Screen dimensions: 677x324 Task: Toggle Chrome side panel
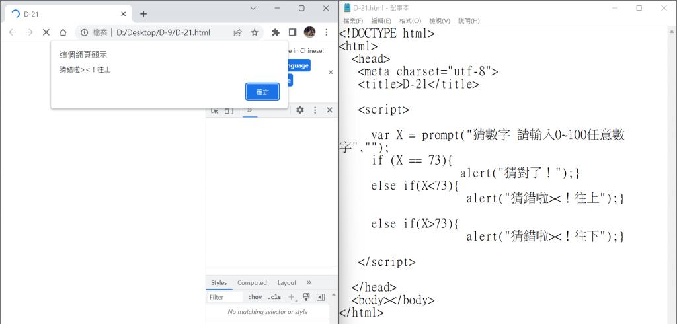pos(292,32)
